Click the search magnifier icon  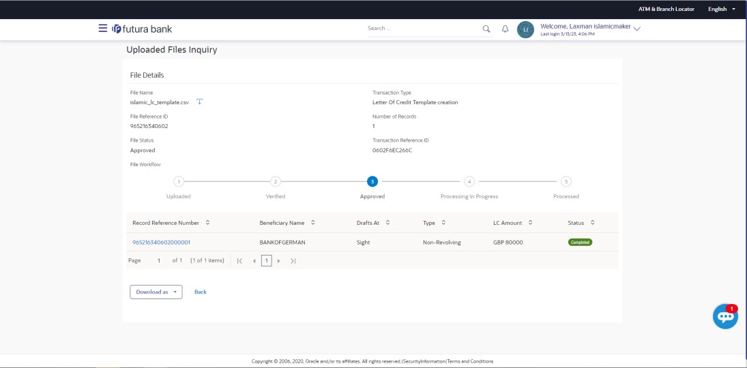point(486,29)
